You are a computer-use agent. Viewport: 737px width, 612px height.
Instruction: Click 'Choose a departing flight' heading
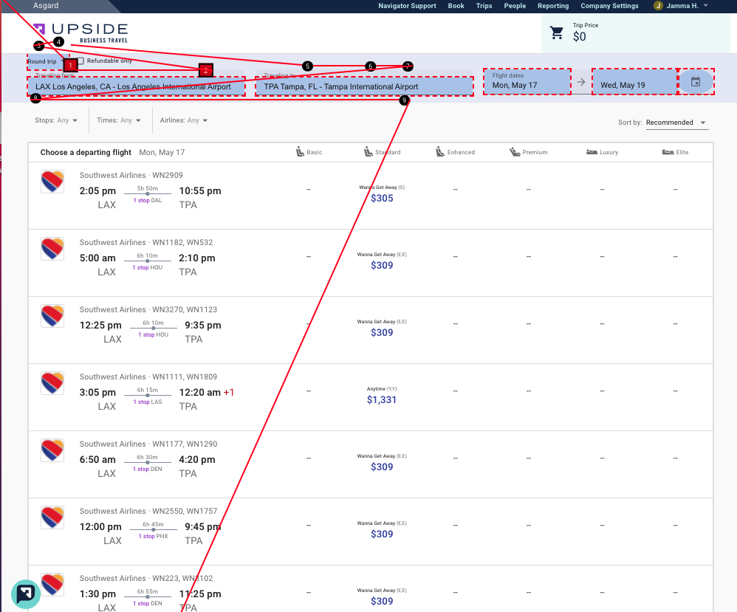click(86, 152)
